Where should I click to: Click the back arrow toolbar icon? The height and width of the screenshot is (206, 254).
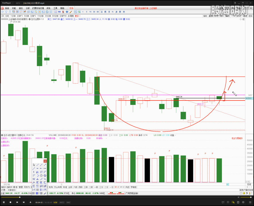point(2,12)
